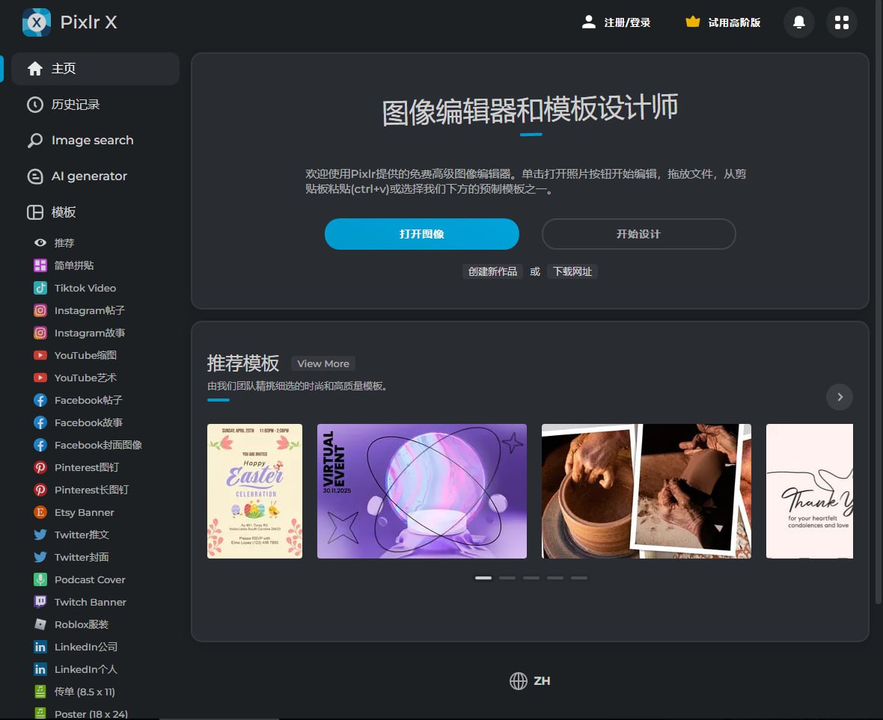Image resolution: width=883 pixels, height=720 pixels.
Task: Click the 开始设计 button
Action: coord(638,234)
